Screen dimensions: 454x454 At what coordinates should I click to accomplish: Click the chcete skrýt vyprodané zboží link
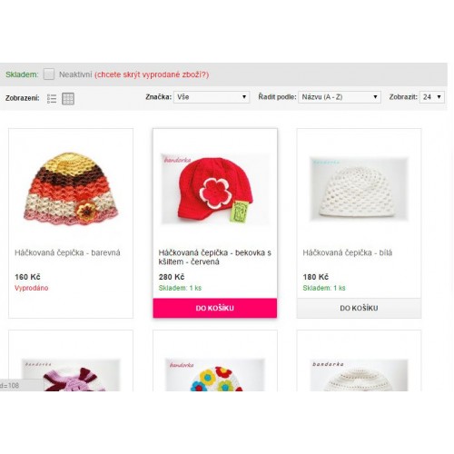152,74
